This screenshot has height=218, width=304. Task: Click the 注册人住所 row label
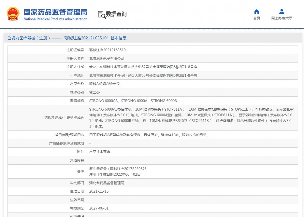pyautogui.click(x=75, y=67)
